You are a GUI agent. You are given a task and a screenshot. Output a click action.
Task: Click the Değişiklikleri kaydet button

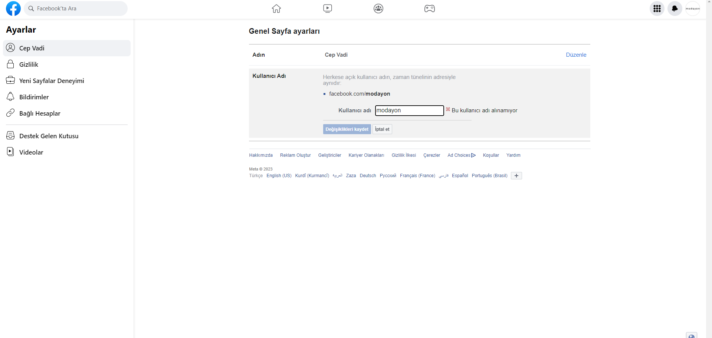347,129
